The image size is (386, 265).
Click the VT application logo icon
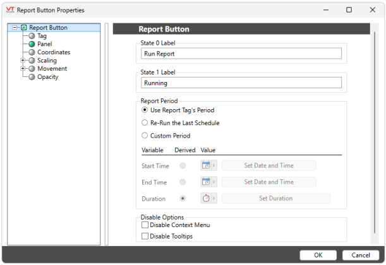click(x=10, y=10)
